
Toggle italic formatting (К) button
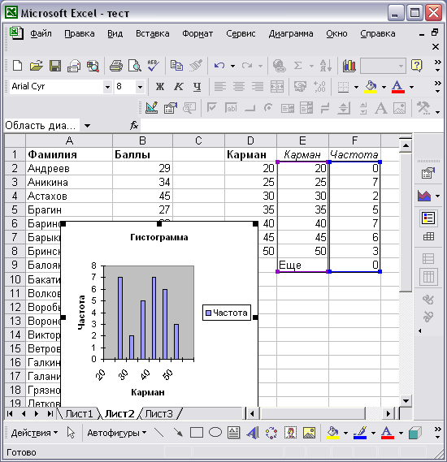[x=178, y=87]
